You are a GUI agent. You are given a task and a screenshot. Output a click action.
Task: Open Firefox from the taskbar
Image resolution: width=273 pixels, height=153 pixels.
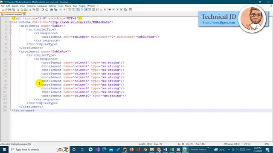click(131, 149)
